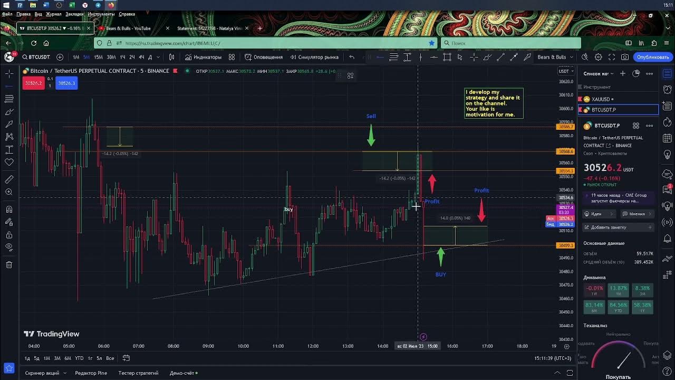The height and width of the screenshot is (380, 675).
Task: Select the 15M timeframe
Action: click(x=98, y=57)
